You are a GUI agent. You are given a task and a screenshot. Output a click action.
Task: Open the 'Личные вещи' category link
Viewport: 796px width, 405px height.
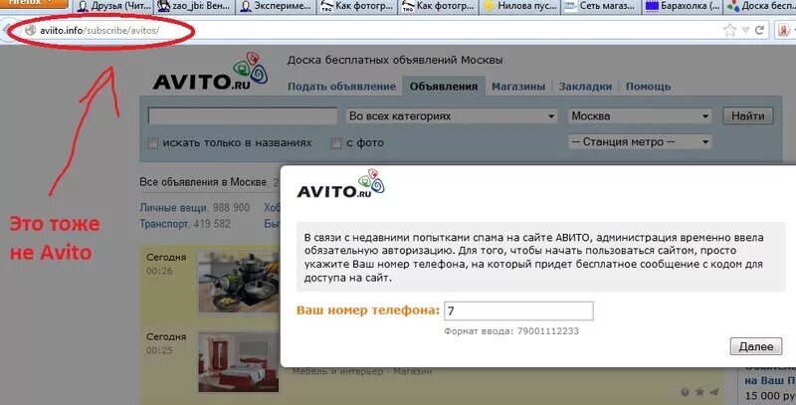173,208
